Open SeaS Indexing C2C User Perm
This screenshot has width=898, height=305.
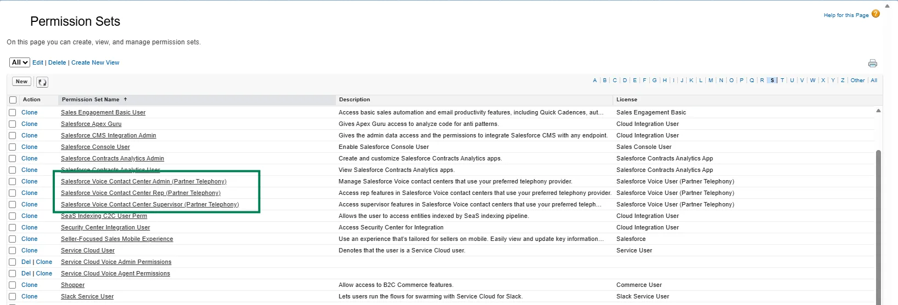tap(104, 216)
